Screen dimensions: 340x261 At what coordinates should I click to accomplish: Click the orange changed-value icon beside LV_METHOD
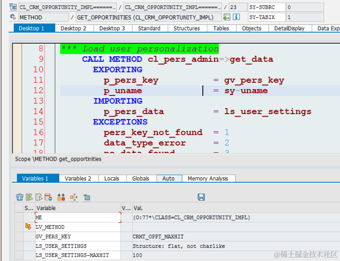(x=28, y=227)
